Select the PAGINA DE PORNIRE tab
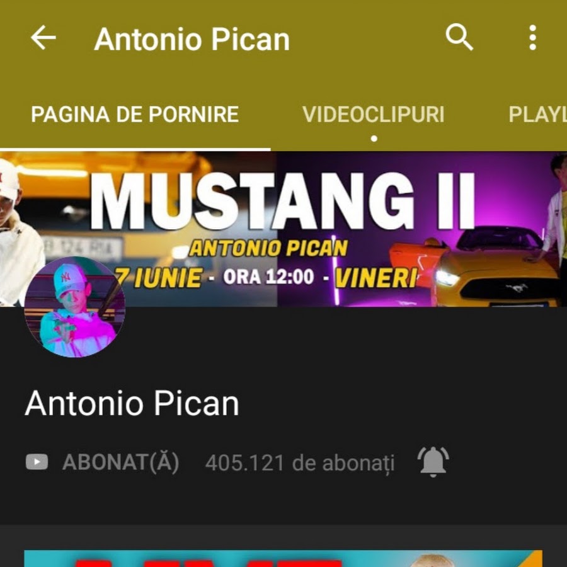The height and width of the screenshot is (567, 567). pyautogui.click(x=135, y=115)
